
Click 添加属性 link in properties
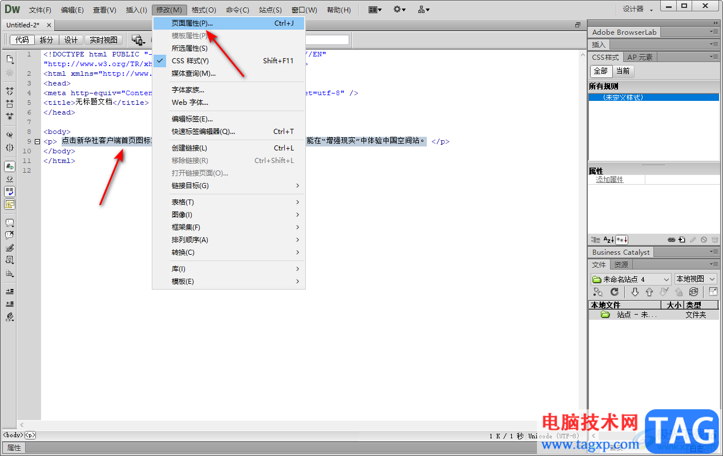pos(609,180)
